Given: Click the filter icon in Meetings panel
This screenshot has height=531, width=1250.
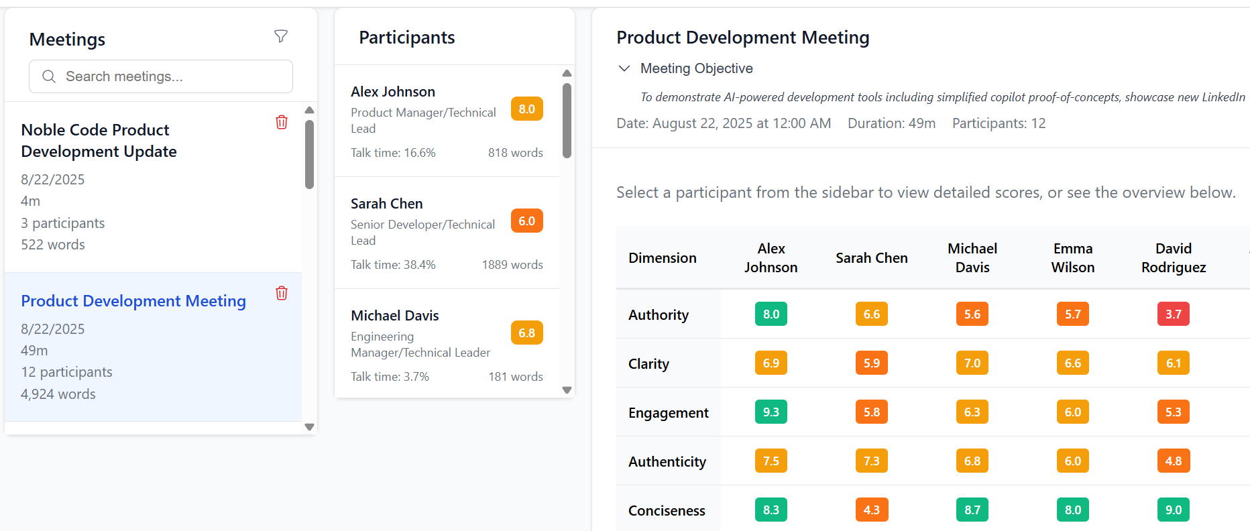Looking at the screenshot, I should (x=281, y=37).
